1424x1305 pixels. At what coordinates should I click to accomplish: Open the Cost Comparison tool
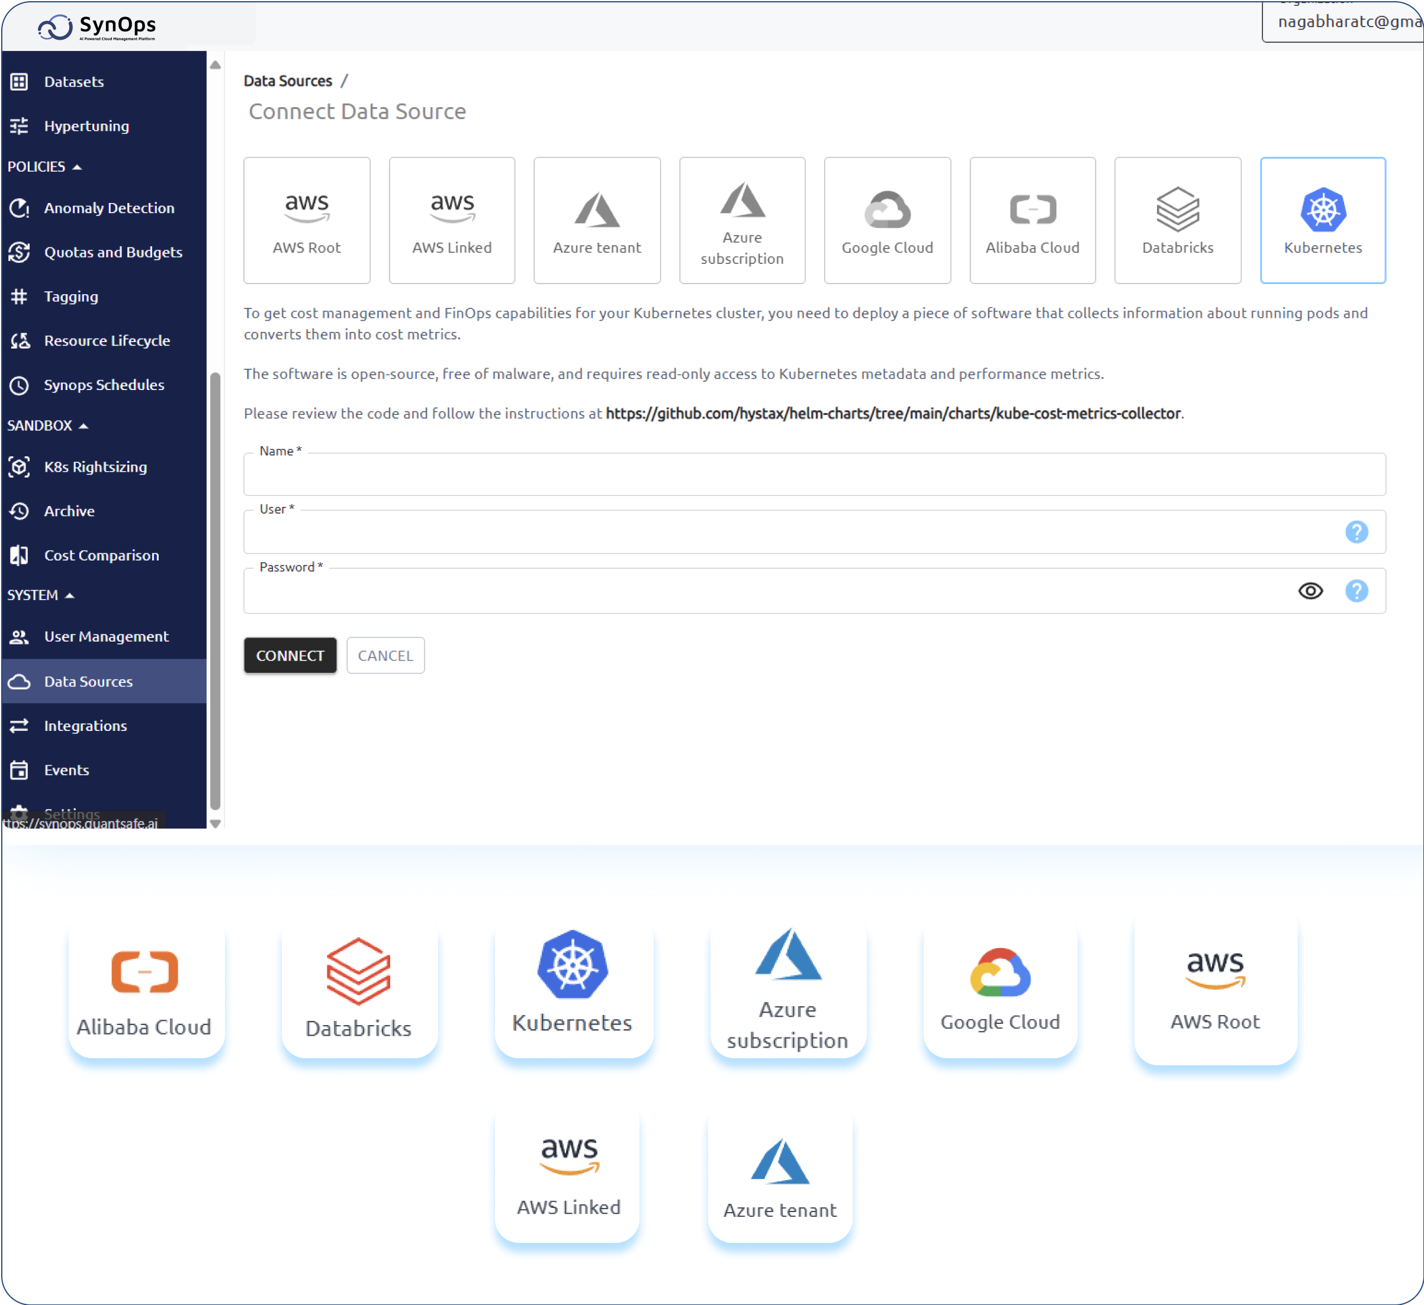click(x=101, y=555)
